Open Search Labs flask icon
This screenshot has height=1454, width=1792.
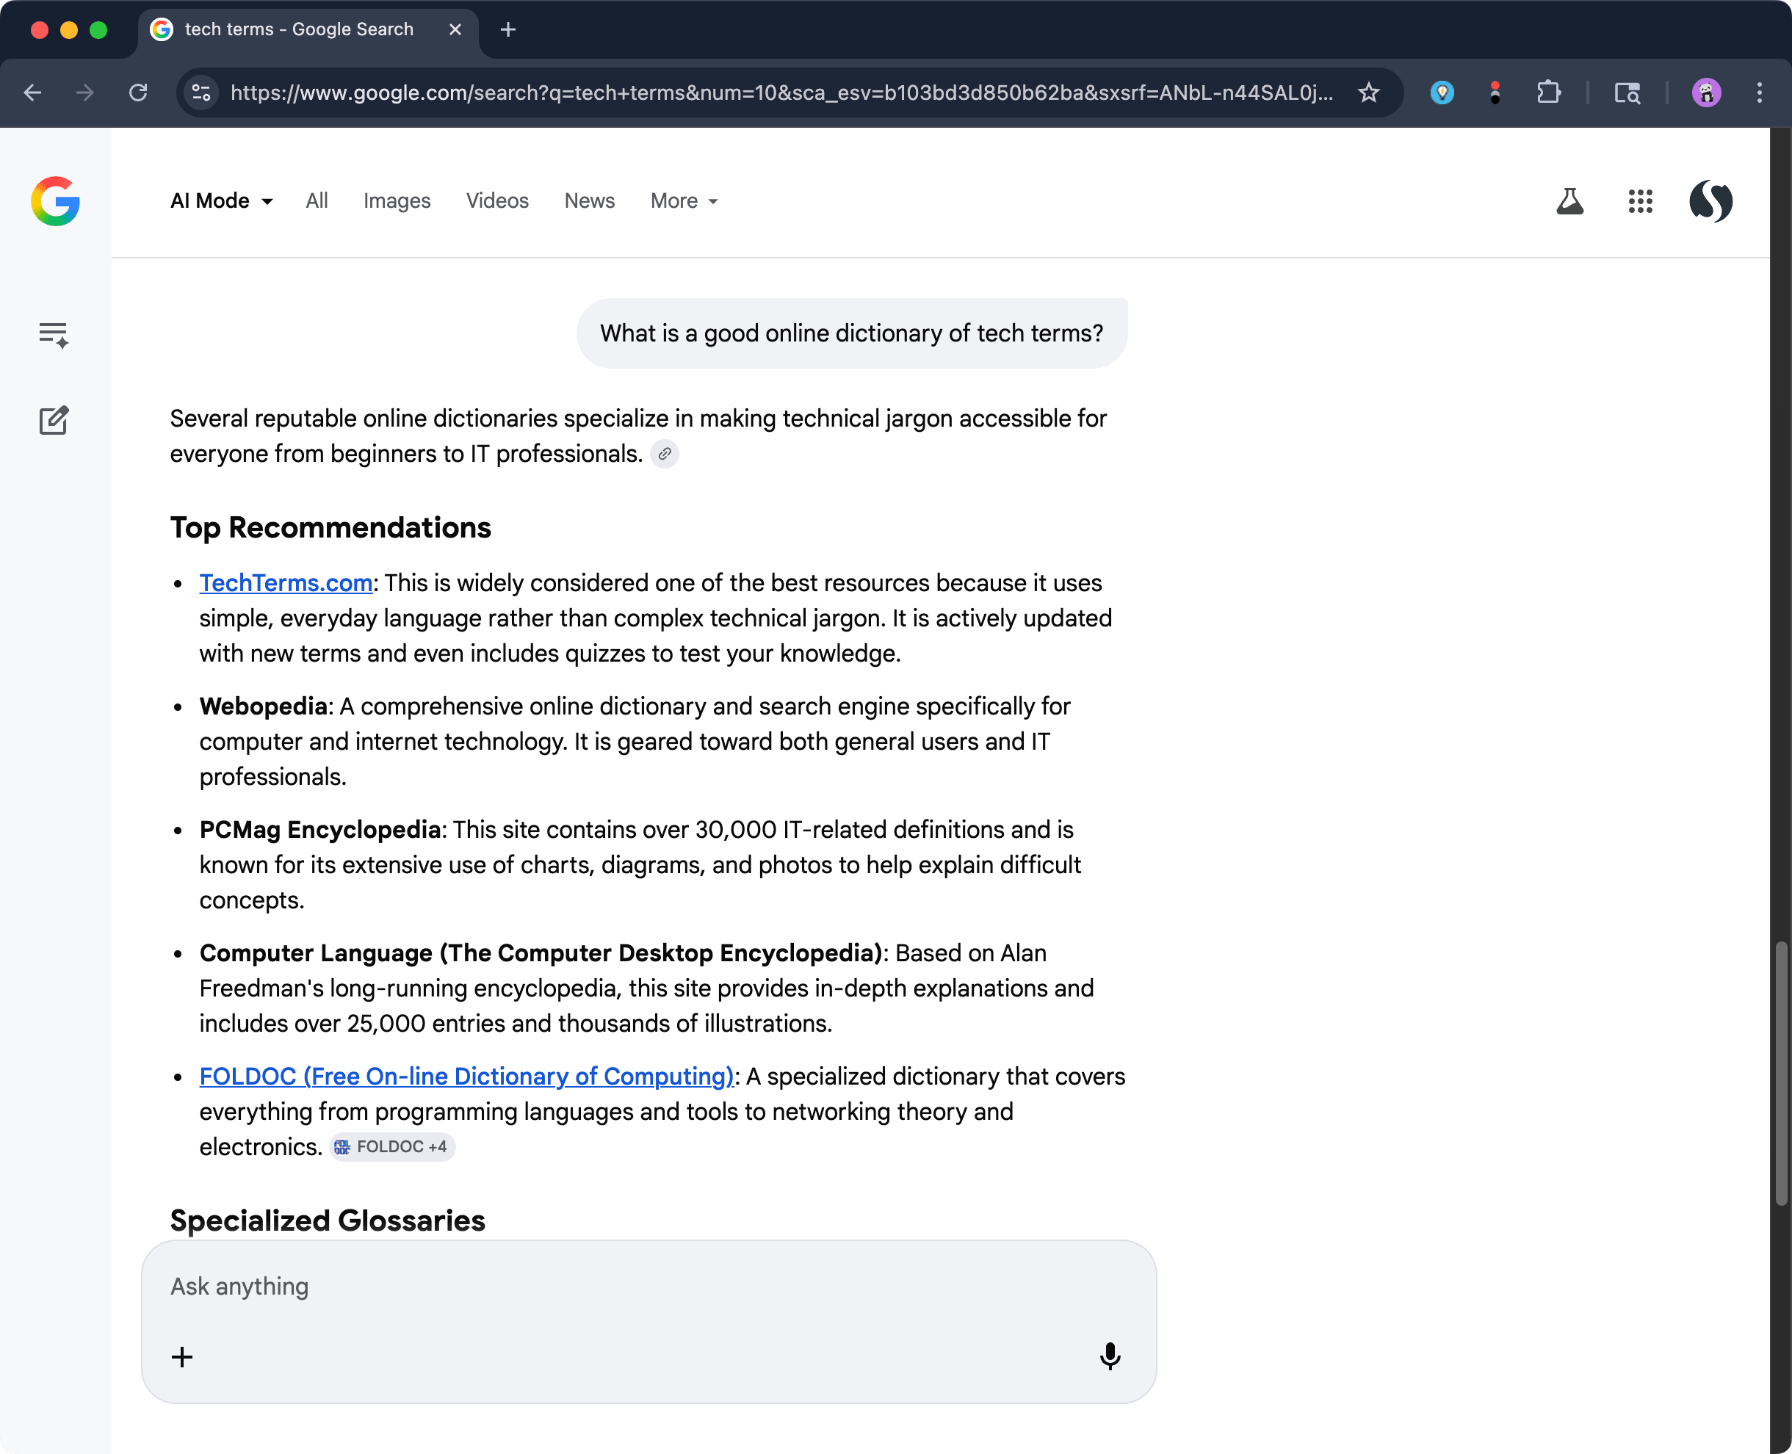click(x=1569, y=202)
